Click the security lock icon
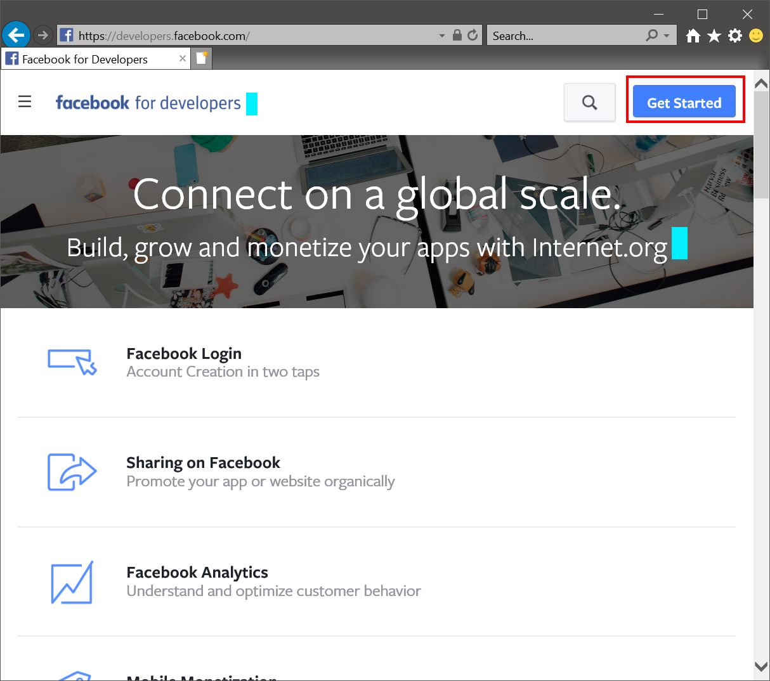Screen dimensions: 770x681 (x=457, y=36)
